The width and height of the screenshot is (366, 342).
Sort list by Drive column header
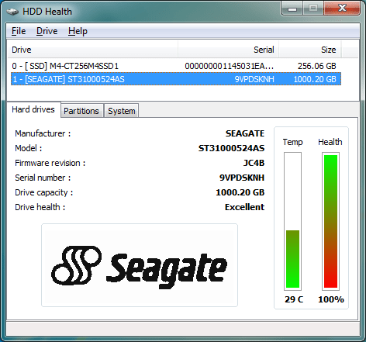coord(92,50)
